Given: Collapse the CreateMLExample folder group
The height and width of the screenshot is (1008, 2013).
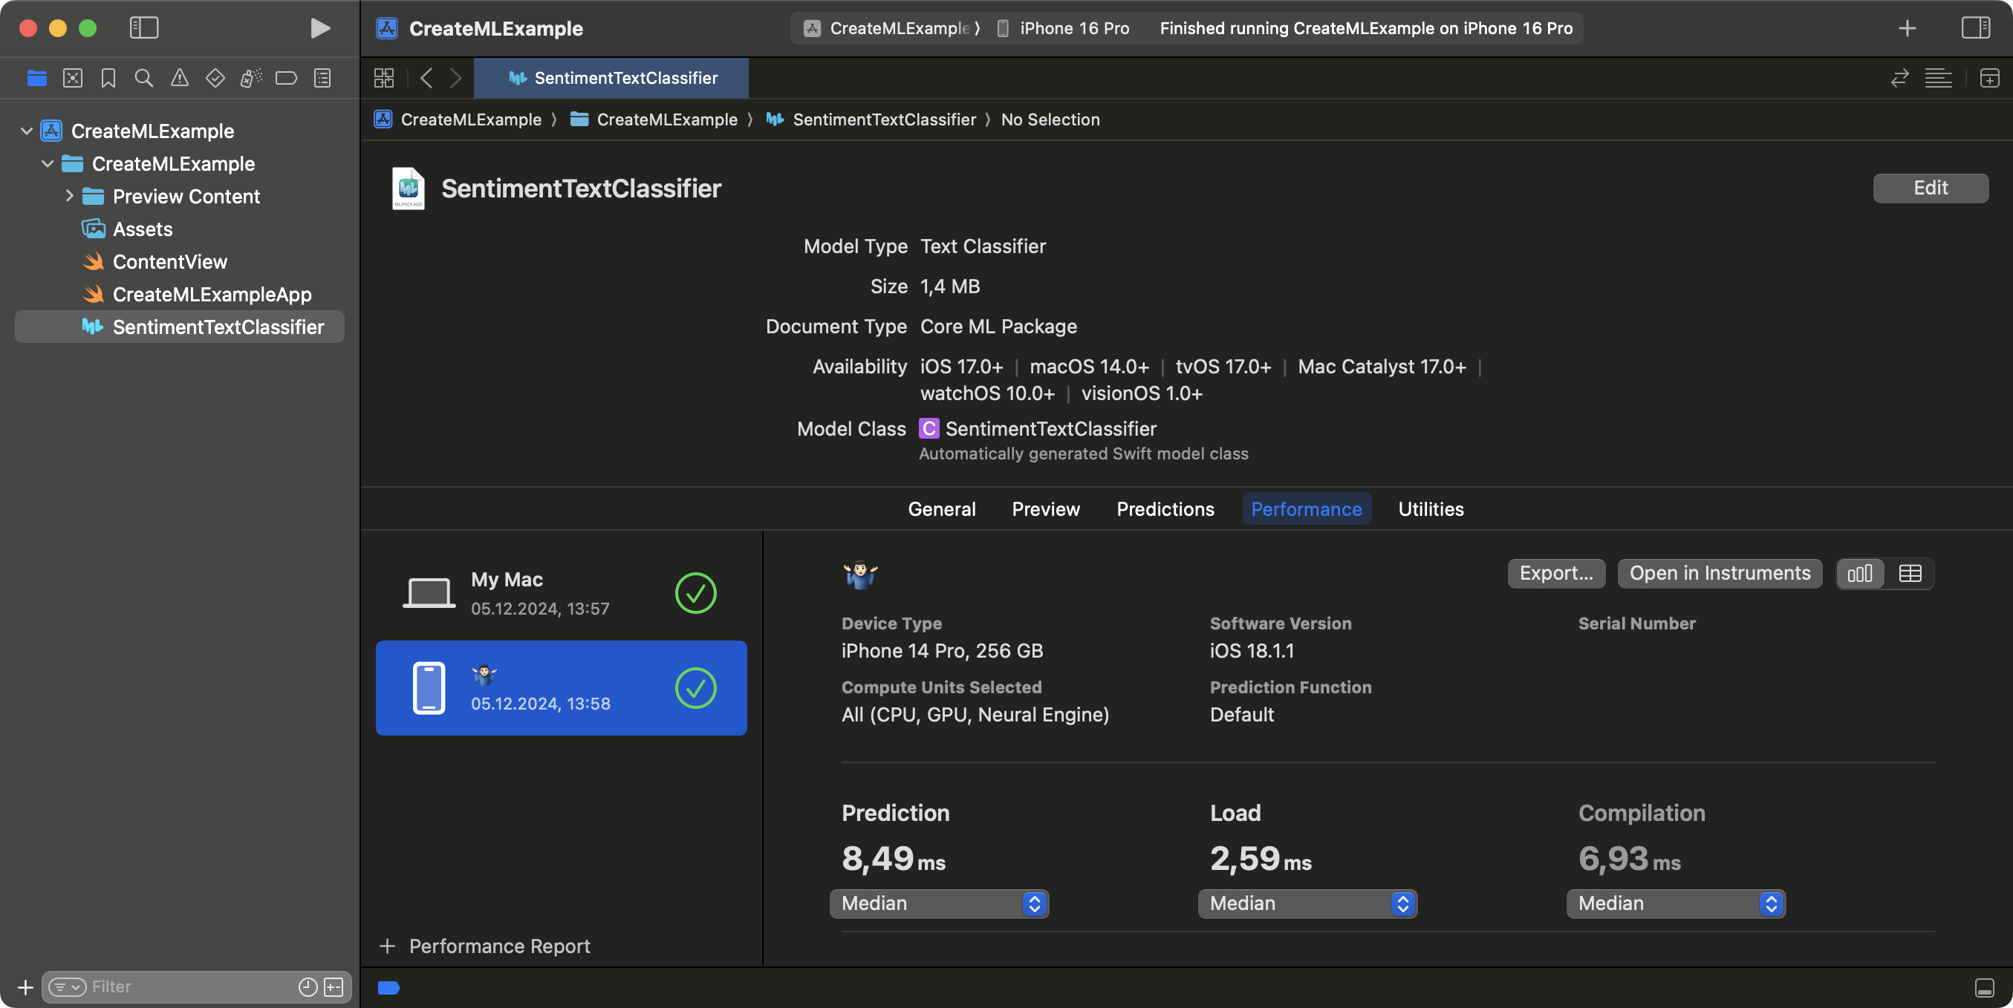Looking at the screenshot, I should tap(48, 164).
